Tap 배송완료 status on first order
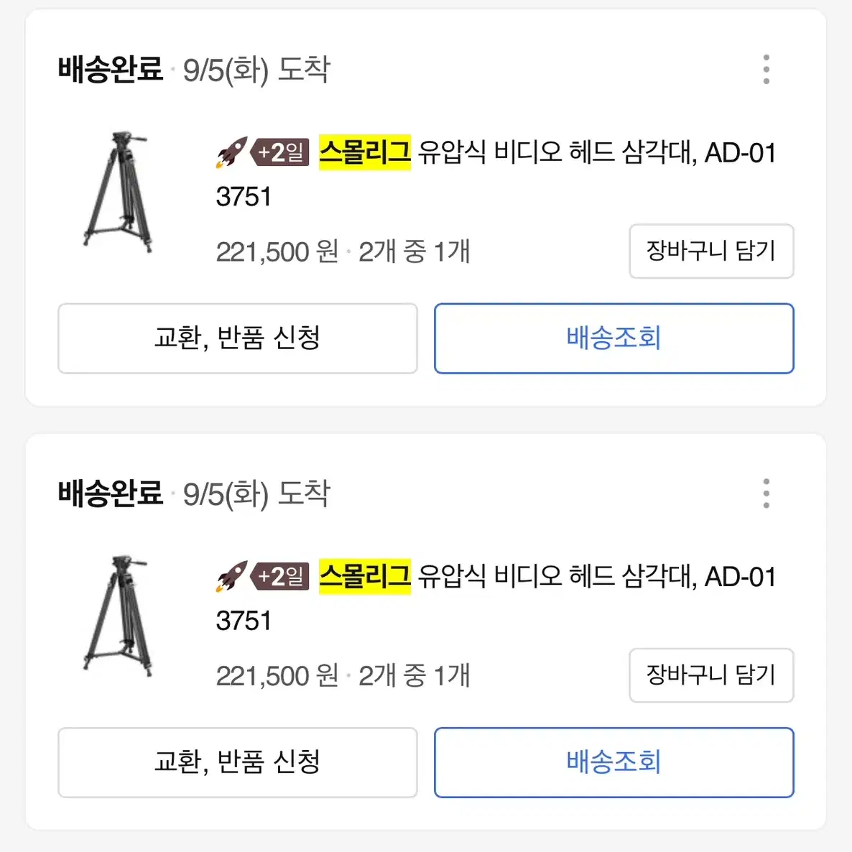852x852 pixels. point(111,70)
